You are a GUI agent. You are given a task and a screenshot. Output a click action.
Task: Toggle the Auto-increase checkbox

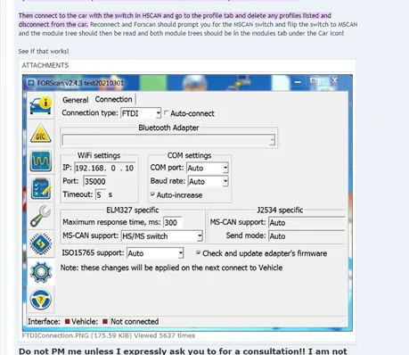point(152,194)
